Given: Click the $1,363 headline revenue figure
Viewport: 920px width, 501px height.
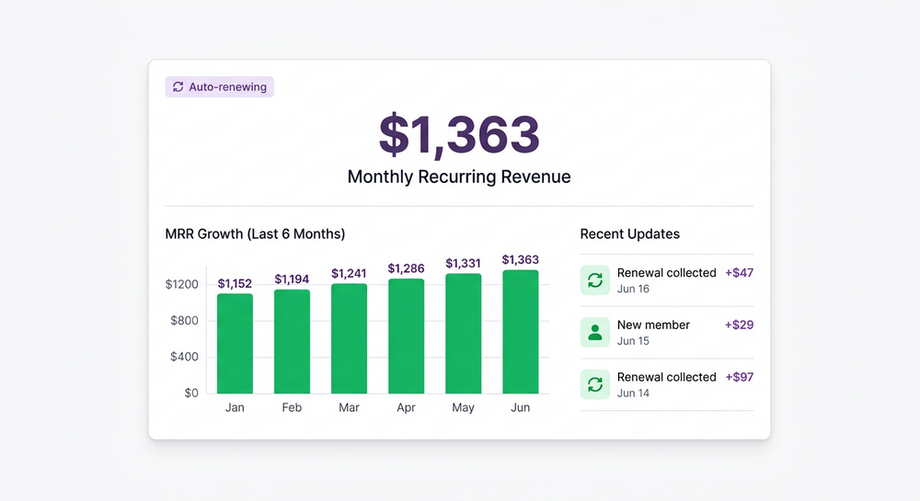Looking at the screenshot, I should [x=459, y=134].
